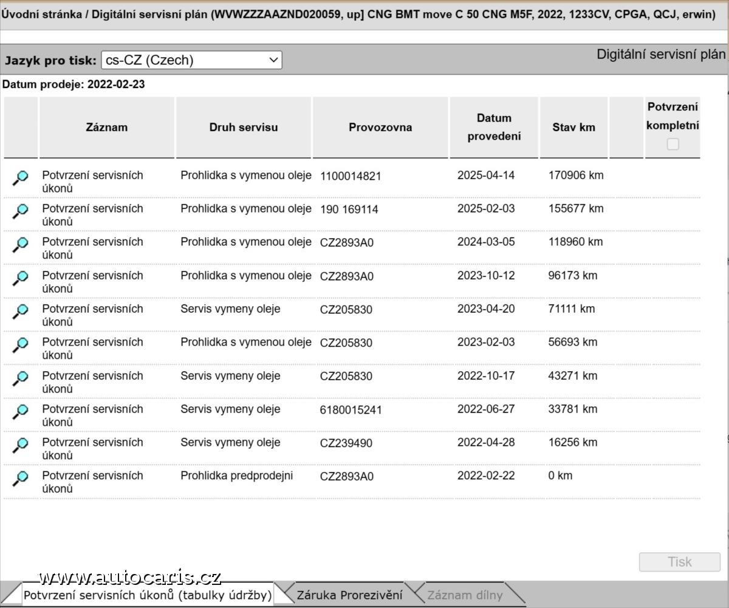Screen dimensions: 729x608
Task: Open magnifier for the 56693 km record
Action: coord(21,345)
